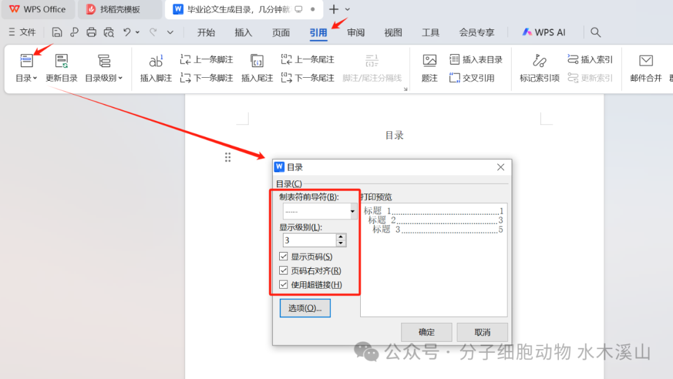Click the save icon in quick toolbar

tap(57, 32)
